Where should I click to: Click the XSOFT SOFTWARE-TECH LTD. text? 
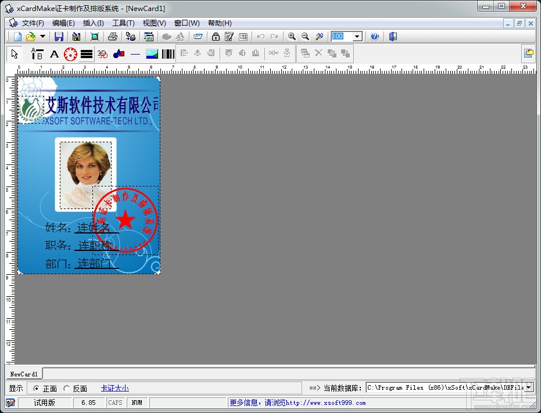click(99, 121)
